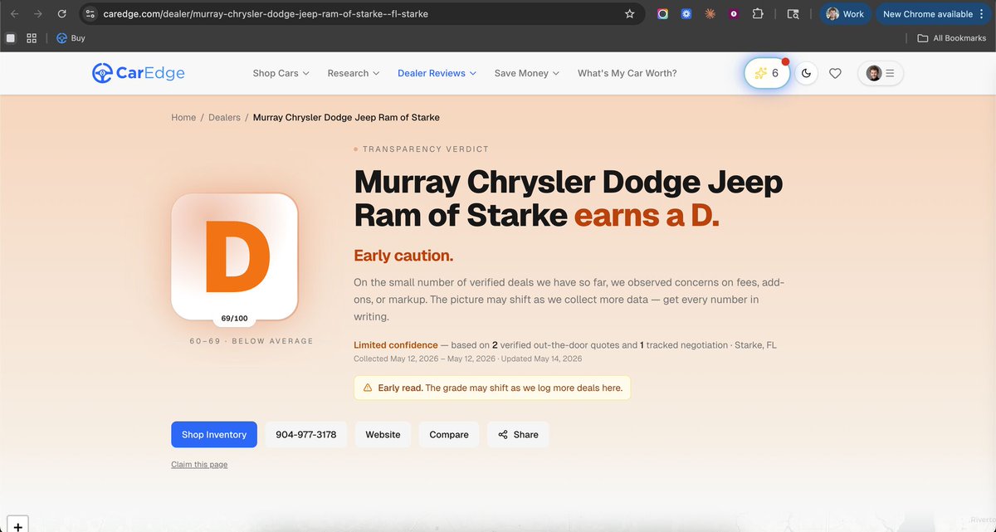Open the Work profile button
996x532 pixels.
tap(845, 14)
